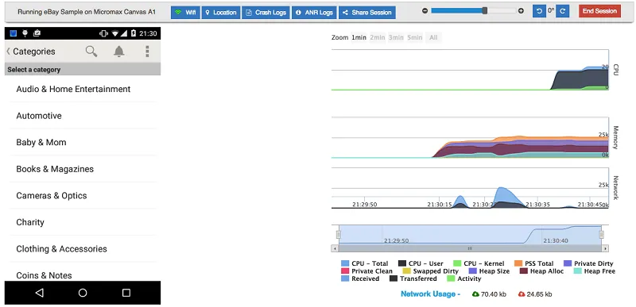
Task: Set chart zoom to All
Action: (x=433, y=37)
